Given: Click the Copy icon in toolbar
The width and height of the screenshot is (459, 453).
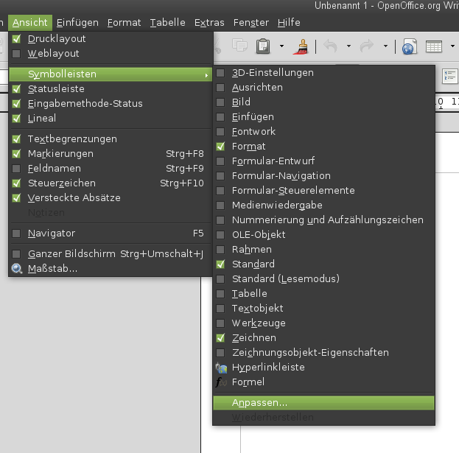Looking at the screenshot, I should tap(239, 46).
